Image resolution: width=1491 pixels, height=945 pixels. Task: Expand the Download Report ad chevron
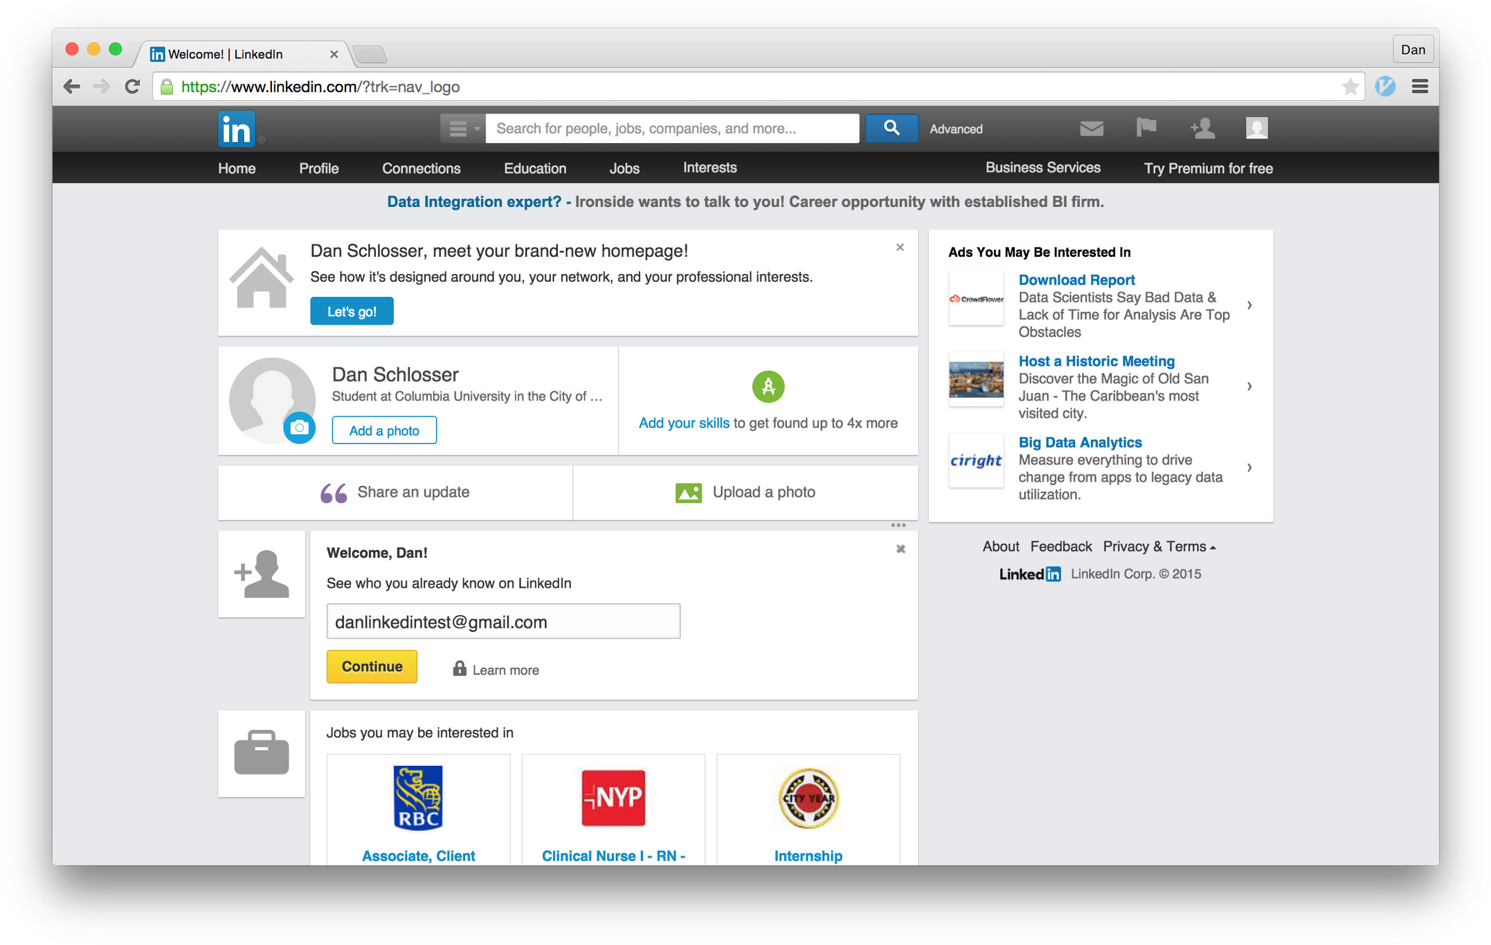tap(1249, 305)
